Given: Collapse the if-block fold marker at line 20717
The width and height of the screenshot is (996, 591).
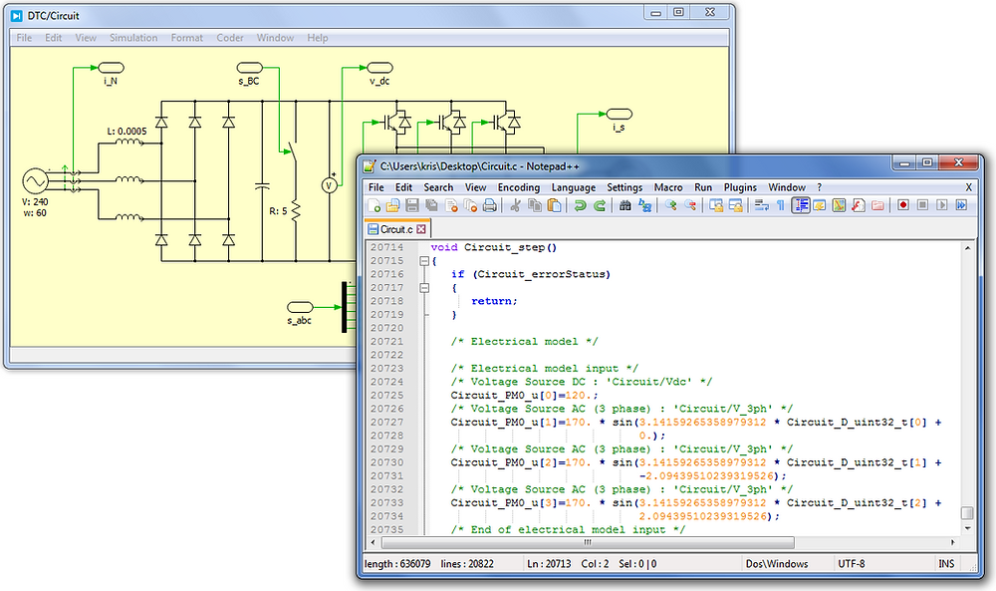Looking at the screenshot, I should [424, 288].
